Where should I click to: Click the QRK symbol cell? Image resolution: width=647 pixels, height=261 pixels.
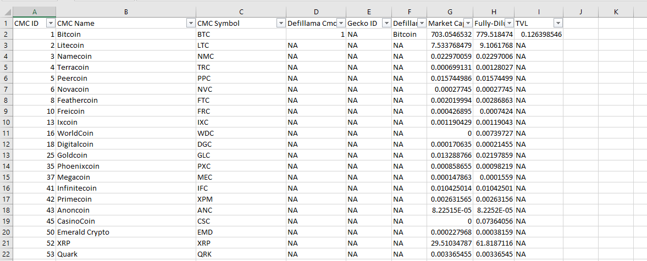241,254
